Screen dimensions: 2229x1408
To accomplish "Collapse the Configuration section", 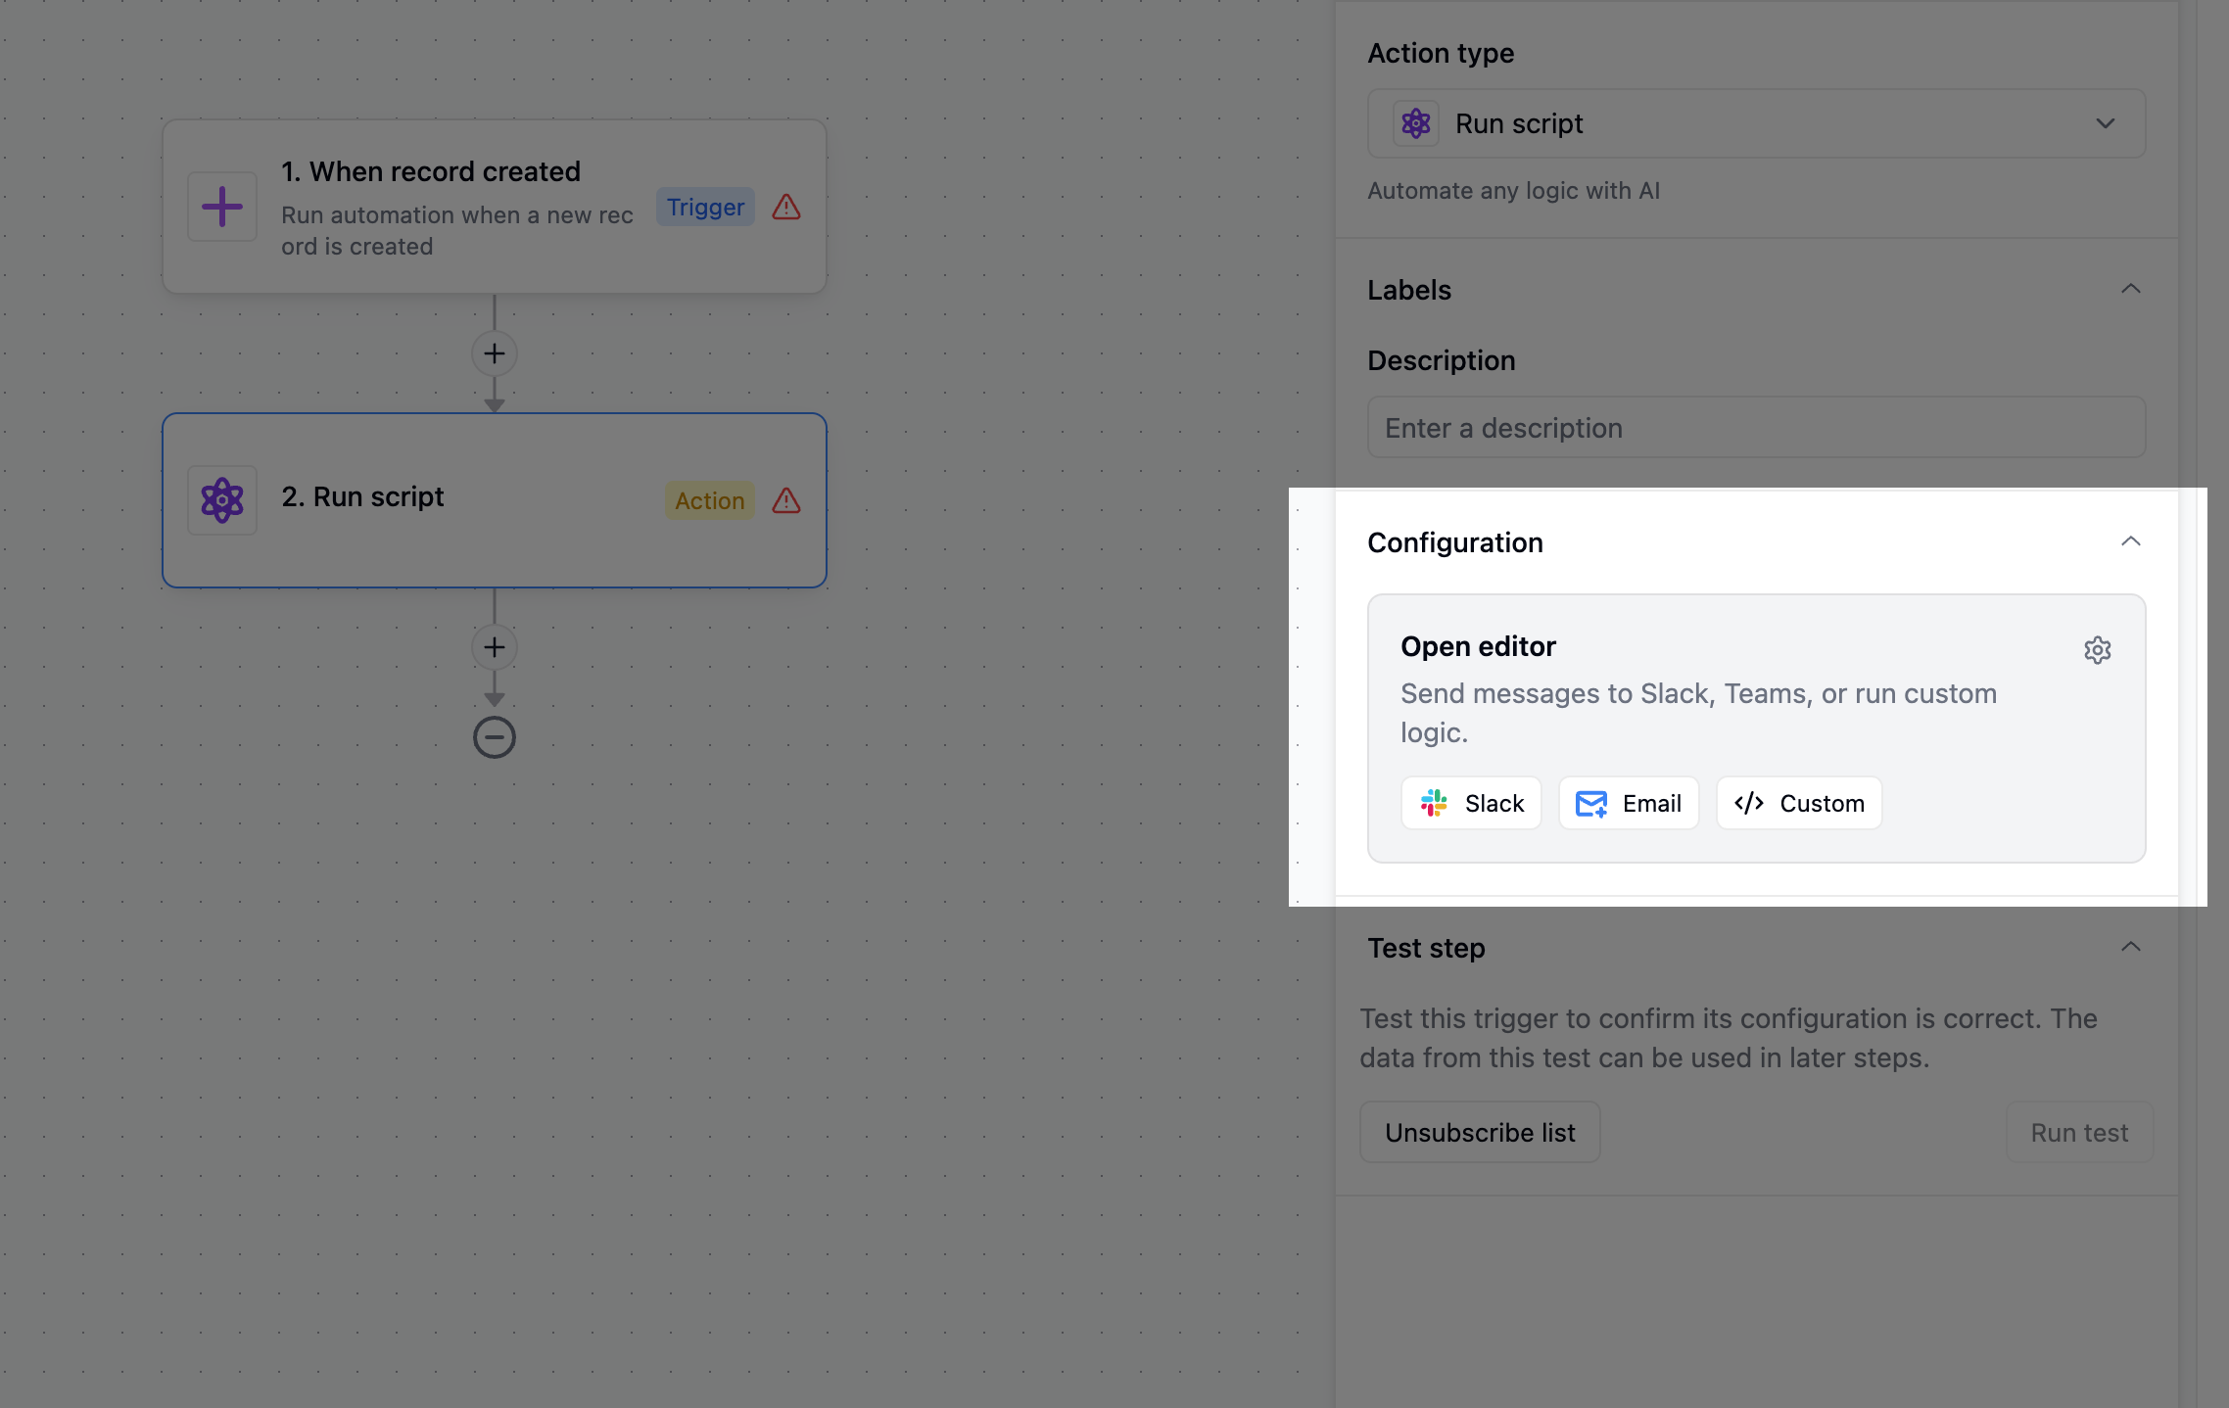I will pyautogui.click(x=2130, y=541).
